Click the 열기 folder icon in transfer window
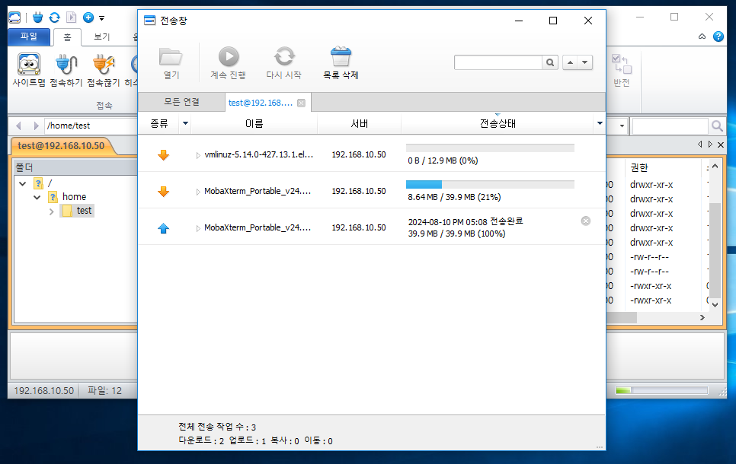Image resolution: width=736 pixels, height=464 pixels. tap(171, 57)
